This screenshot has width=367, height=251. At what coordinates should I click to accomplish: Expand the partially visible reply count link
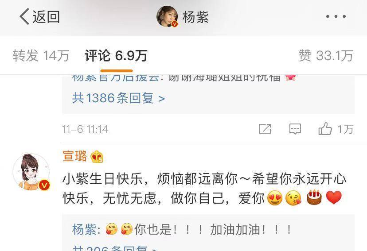coord(115,248)
